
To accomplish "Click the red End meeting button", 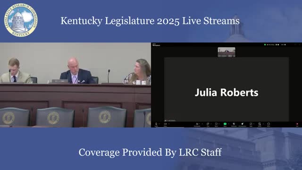I will tap(297, 124).
